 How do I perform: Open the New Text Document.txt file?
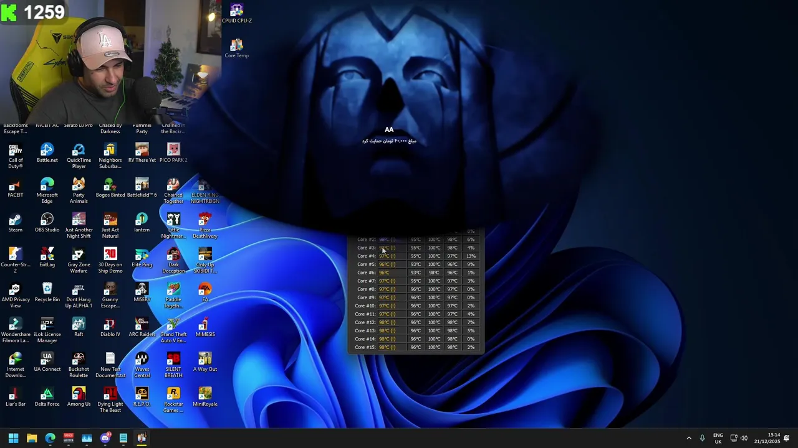coord(110,365)
